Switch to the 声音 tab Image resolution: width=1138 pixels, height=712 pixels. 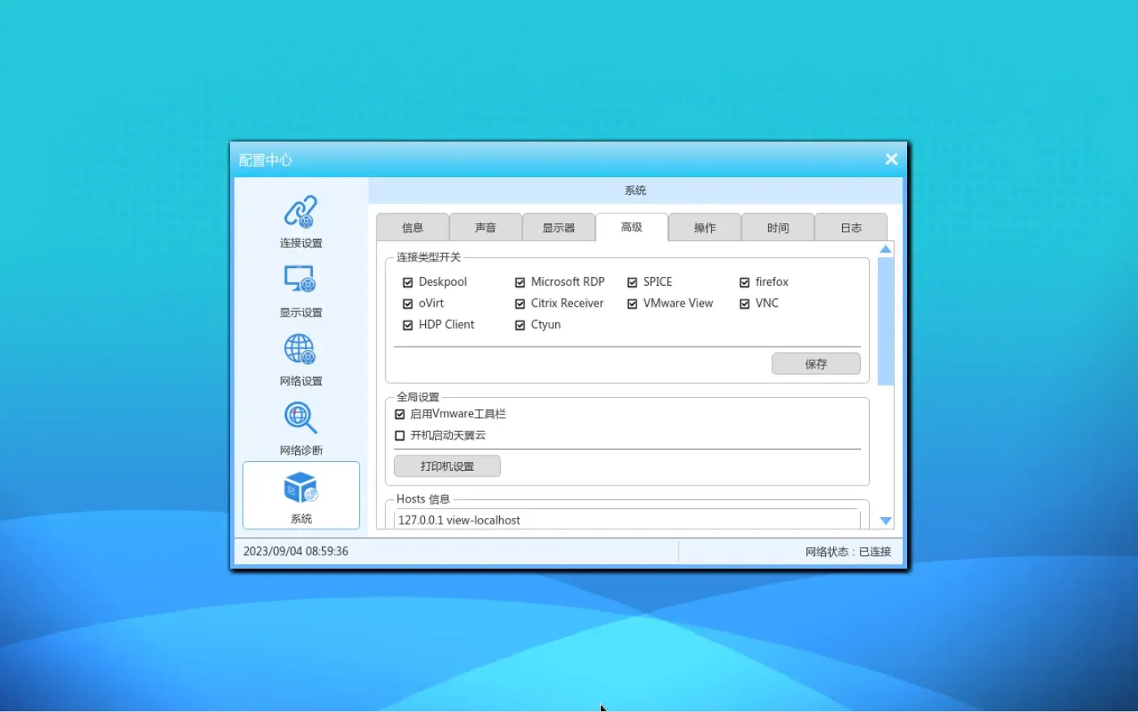point(485,227)
